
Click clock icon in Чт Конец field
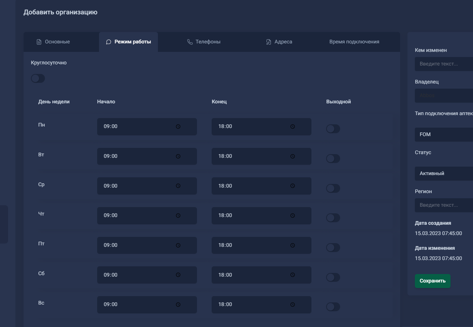(x=293, y=215)
